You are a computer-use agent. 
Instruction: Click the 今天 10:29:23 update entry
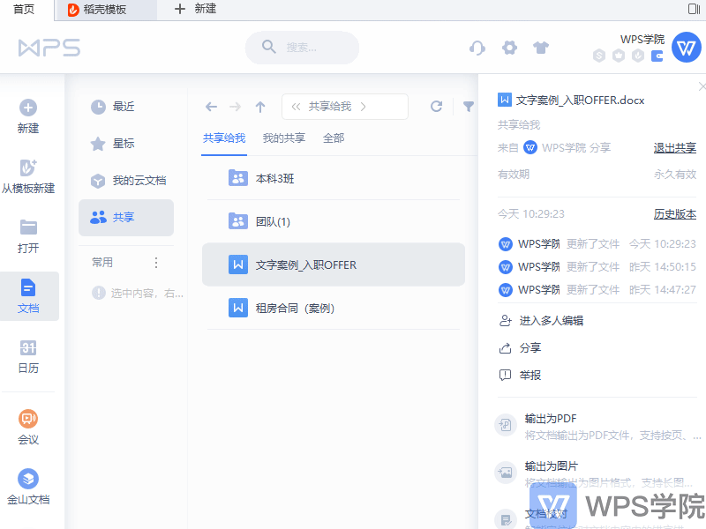(597, 244)
